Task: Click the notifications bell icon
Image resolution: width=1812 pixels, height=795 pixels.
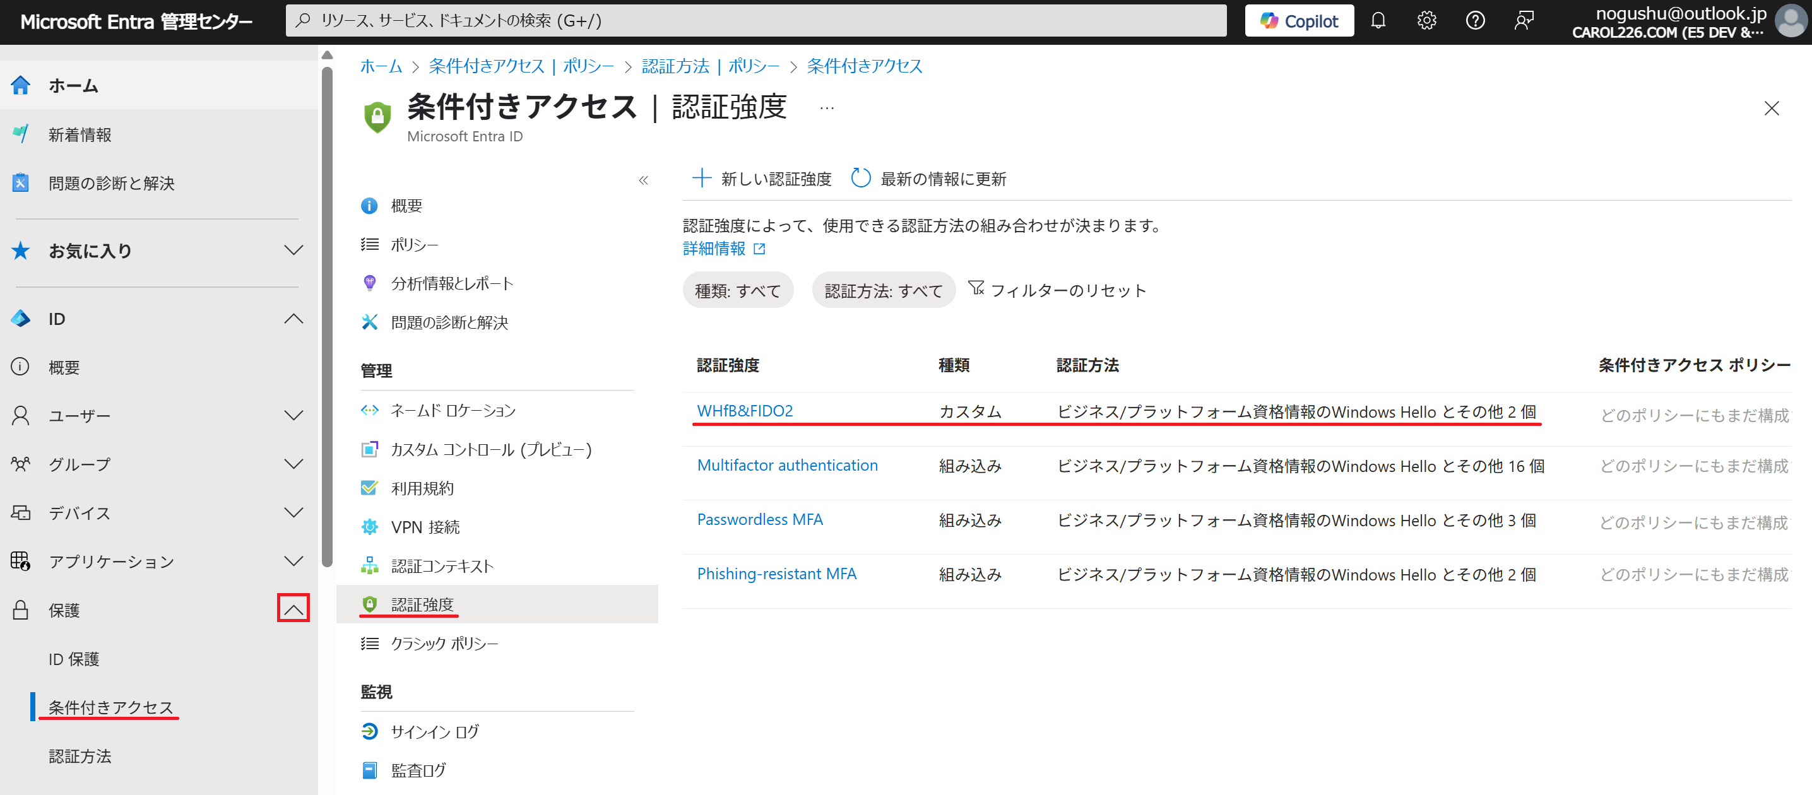Action: (x=1377, y=20)
